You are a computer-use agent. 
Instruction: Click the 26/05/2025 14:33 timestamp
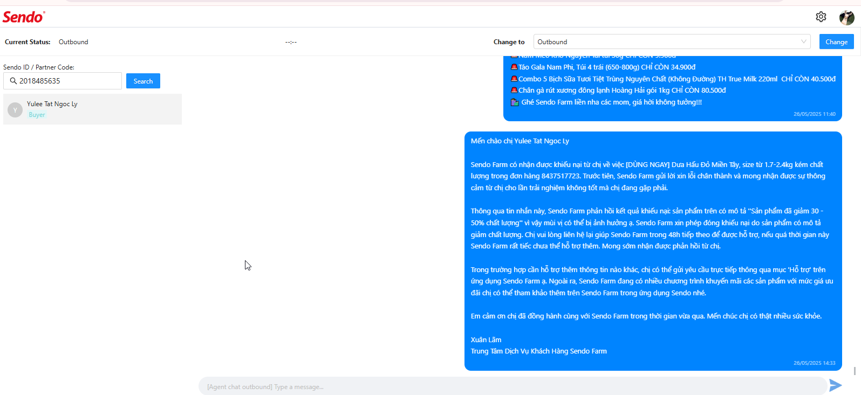814,363
